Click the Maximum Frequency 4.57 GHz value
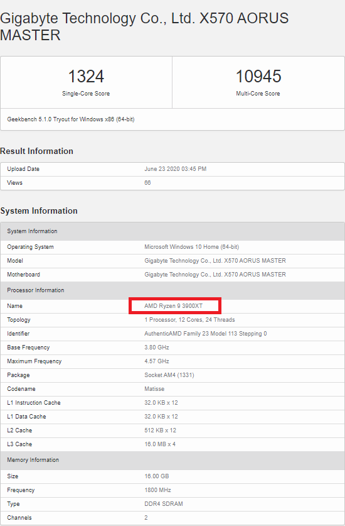 point(157,361)
